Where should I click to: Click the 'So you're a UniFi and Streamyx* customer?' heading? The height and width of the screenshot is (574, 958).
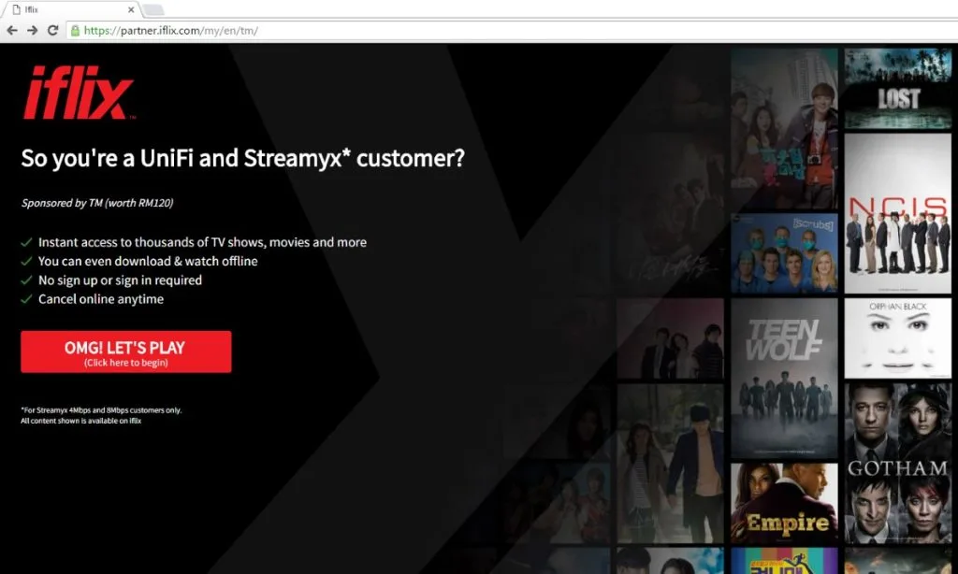(x=242, y=159)
